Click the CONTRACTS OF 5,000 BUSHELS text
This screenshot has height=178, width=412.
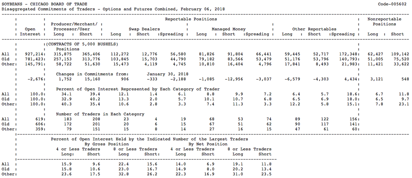click(x=82, y=44)
